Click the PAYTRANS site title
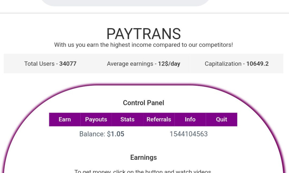Image resolution: width=289 pixels, height=173 pixels. [x=143, y=33]
